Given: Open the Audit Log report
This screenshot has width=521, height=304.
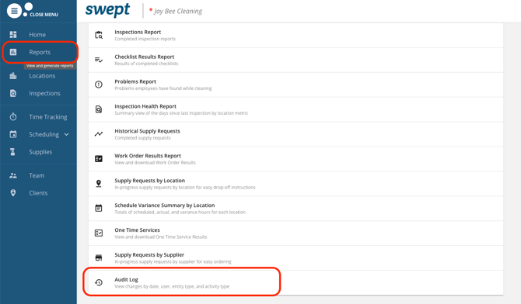Looking at the screenshot, I should coord(295,282).
